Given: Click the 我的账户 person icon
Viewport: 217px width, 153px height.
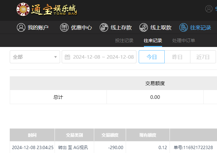Looking at the screenshot, I should click(x=21, y=27).
